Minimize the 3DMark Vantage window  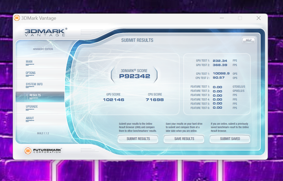[222, 18]
